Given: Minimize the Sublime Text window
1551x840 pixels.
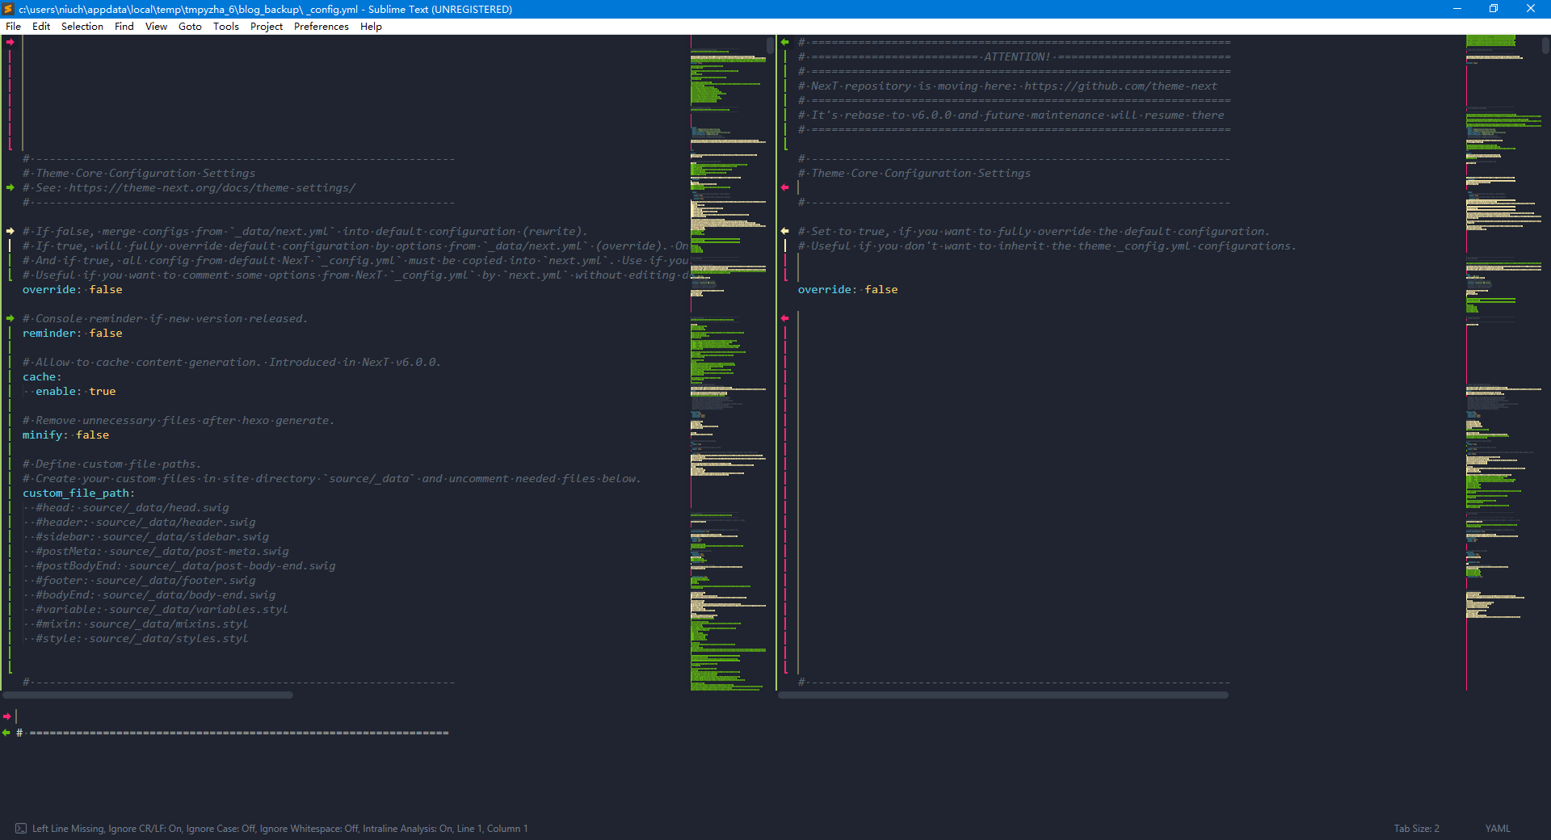Looking at the screenshot, I should pos(1457,9).
